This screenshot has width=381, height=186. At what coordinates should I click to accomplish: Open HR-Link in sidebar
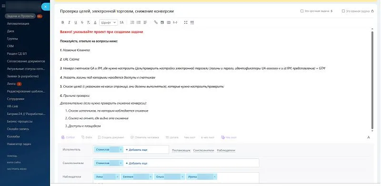[x=12, y=106]
